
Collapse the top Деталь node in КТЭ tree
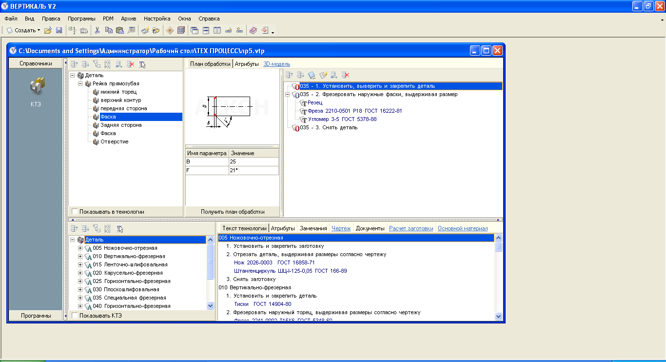[x=73, y=75]
